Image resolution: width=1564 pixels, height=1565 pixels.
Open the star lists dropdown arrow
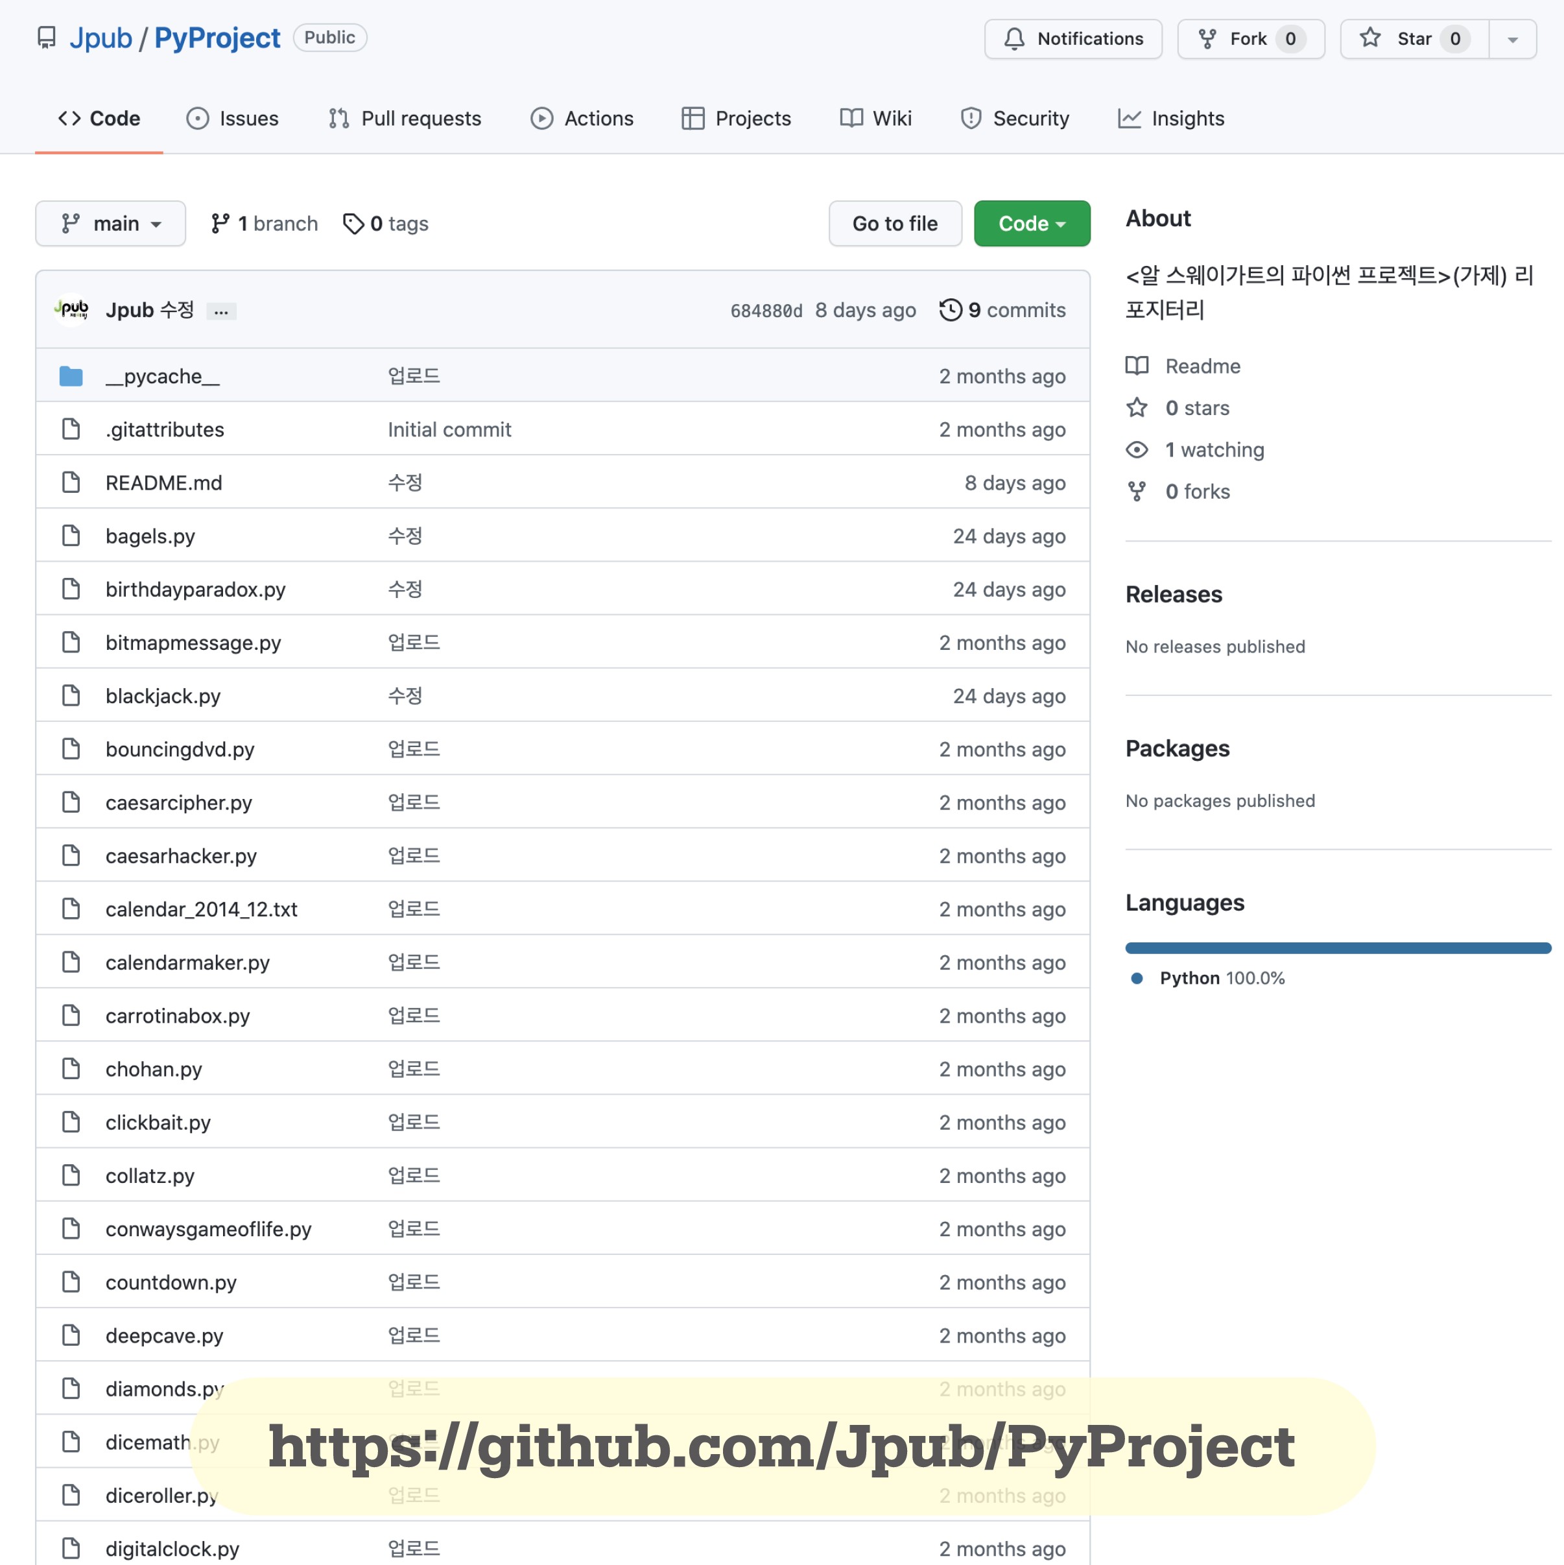tap(1511, 40)
